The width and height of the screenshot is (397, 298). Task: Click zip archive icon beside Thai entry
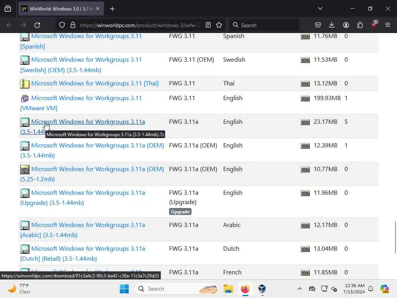(x=25, y=84)
